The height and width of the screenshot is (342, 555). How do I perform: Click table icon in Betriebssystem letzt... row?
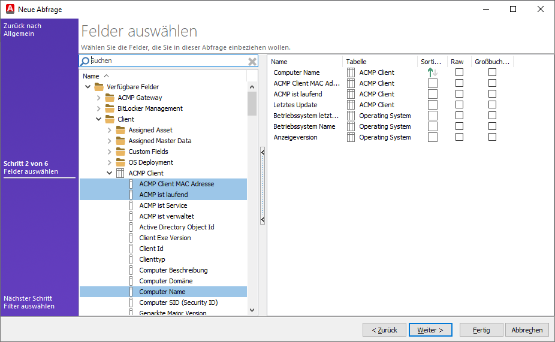351,116
